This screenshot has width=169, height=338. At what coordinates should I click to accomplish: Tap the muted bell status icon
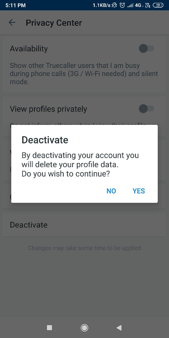[115, 5]
